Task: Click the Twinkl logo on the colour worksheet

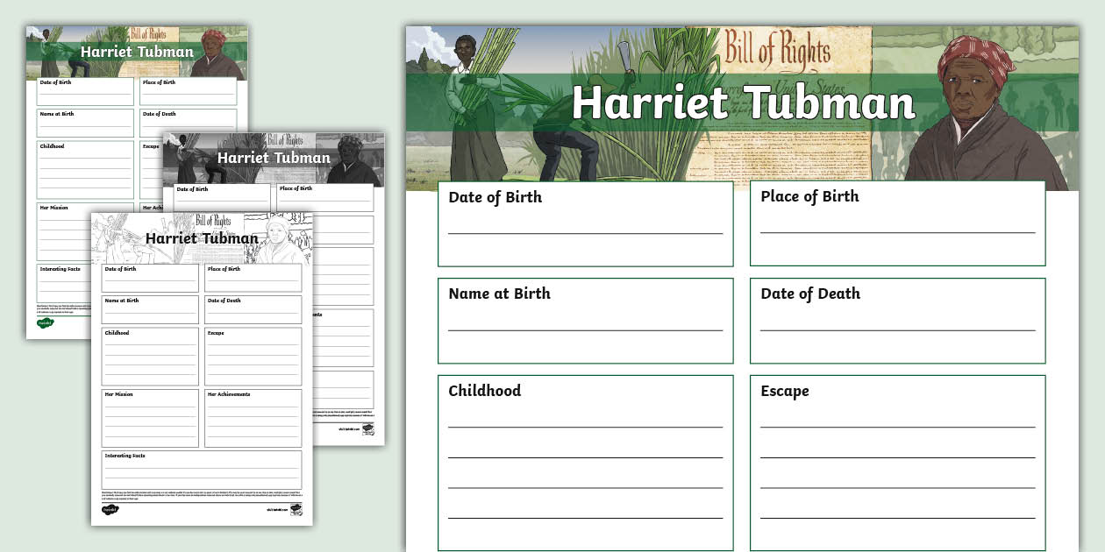Action: (45, 322)
